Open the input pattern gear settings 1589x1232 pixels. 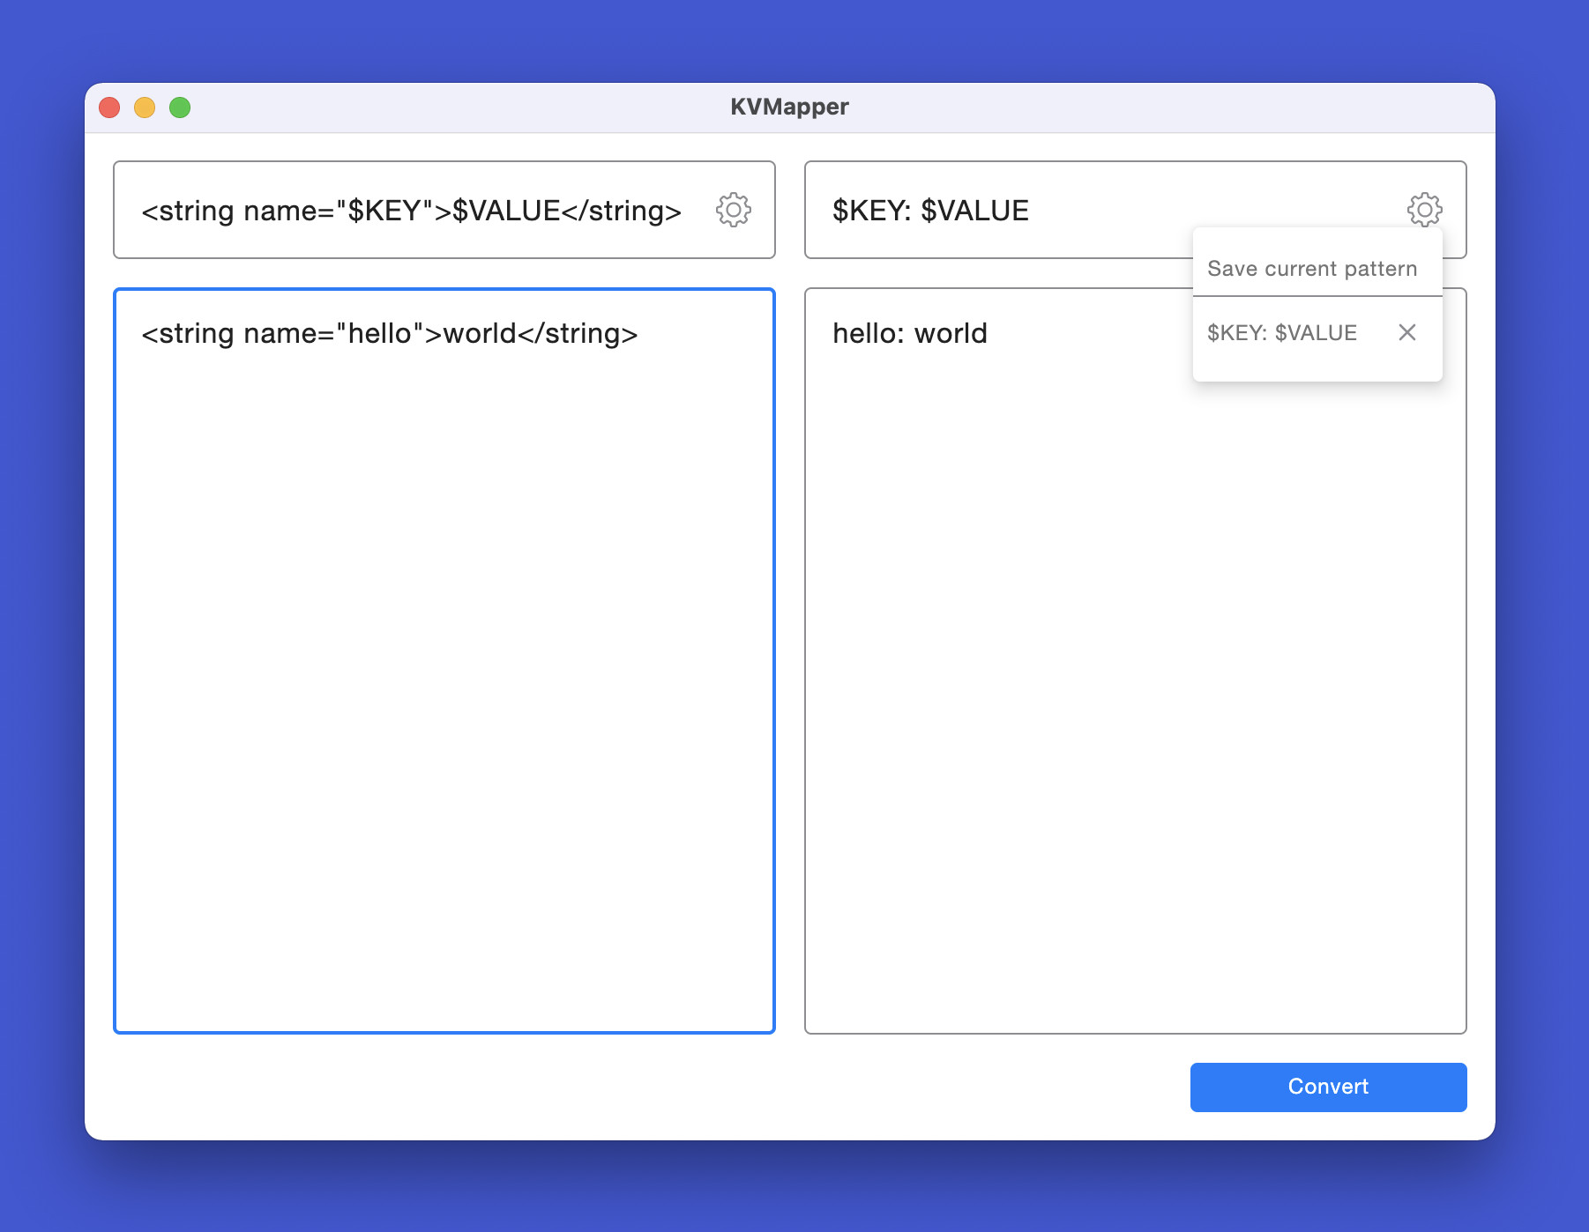tap(733, 210)
